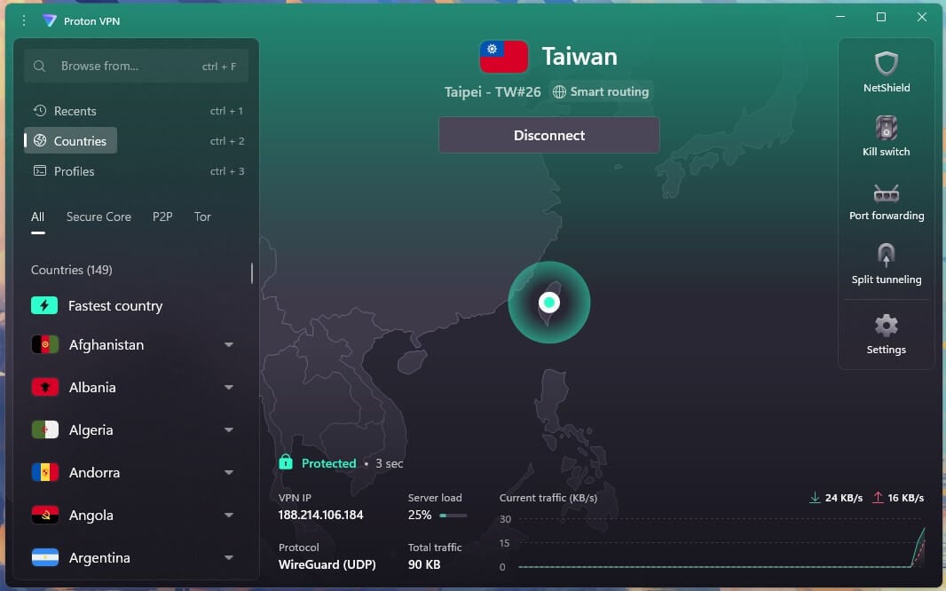The image size is (946, 591).
Task: Maximize the Proton VPN window
Action: click(x=881, y=17)
